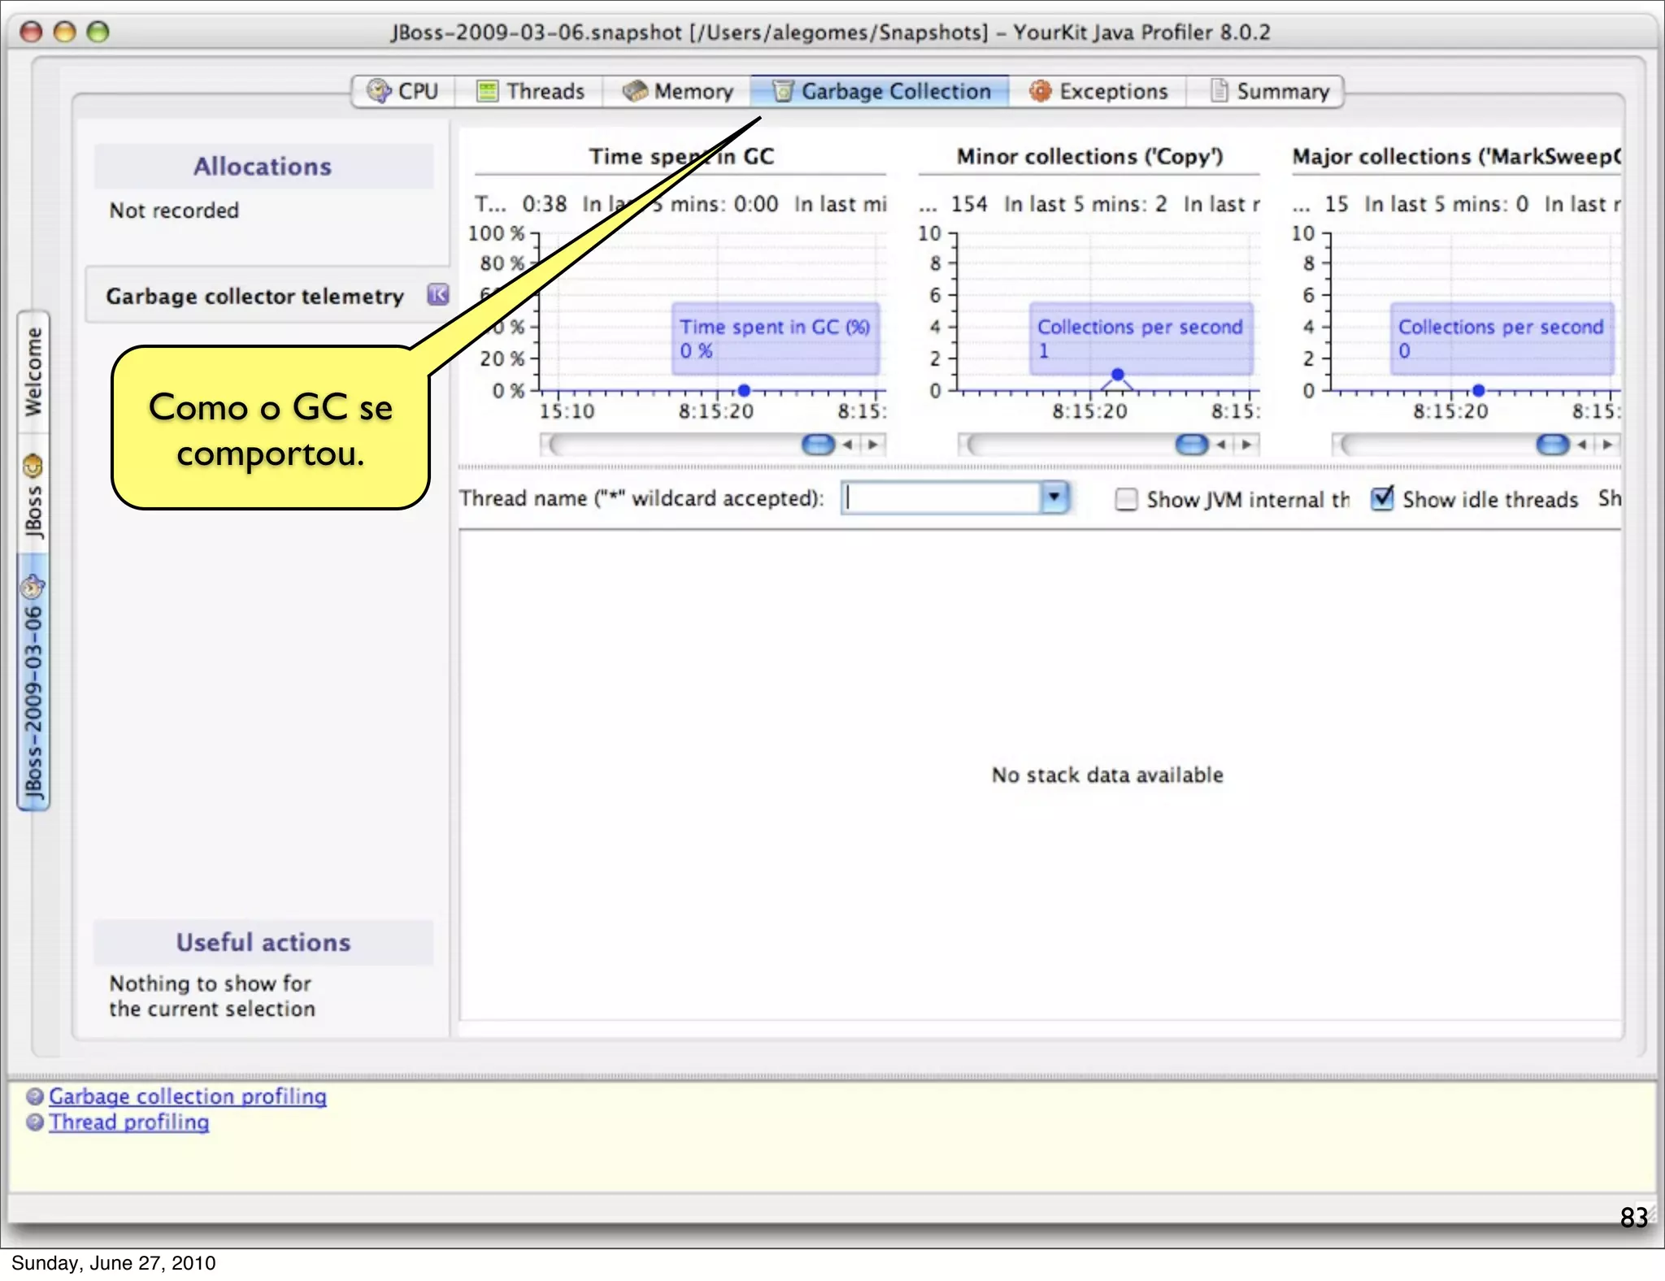1665x1281 pixels.
Task: Click the Memory chip icon
Action: (634, 91)
